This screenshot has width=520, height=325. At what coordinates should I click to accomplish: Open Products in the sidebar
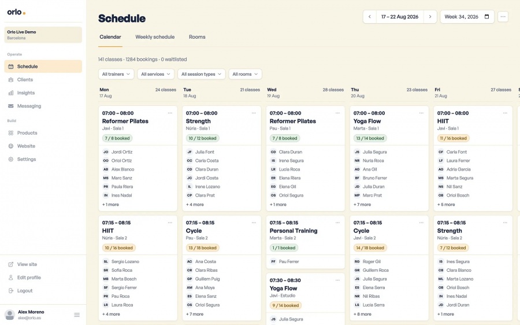point(43,133)
